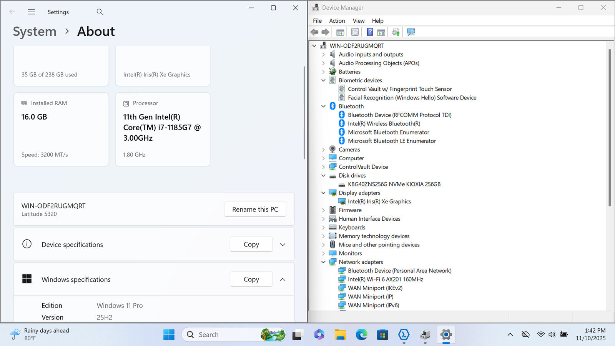Open the View menu in Device Manager
615x346 pixels.
coord(358,21)
